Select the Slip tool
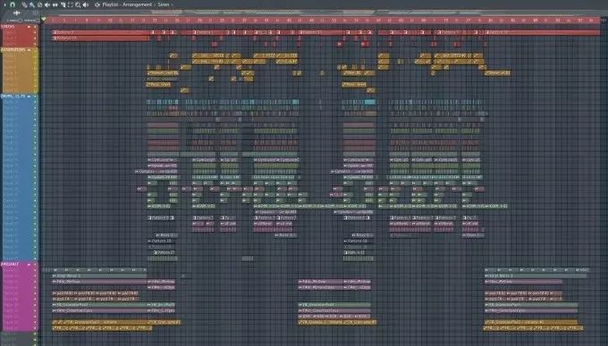608x346 pixels. point(55,5)
